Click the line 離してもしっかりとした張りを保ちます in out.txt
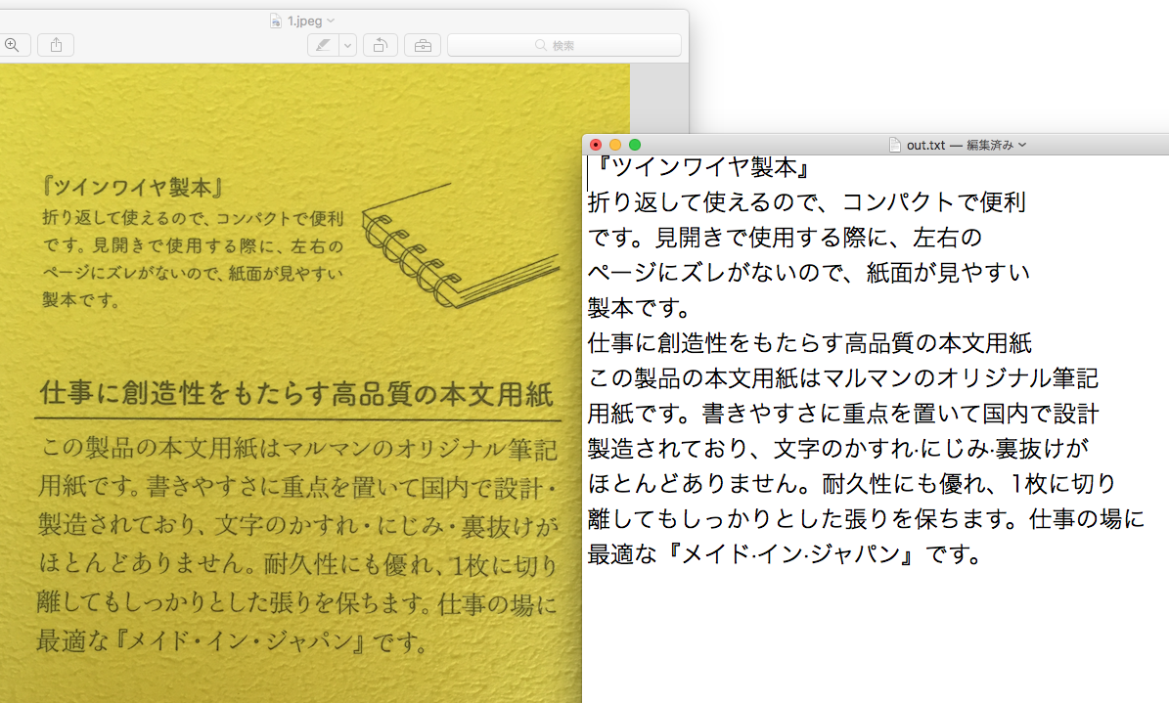 coord(867,518)
